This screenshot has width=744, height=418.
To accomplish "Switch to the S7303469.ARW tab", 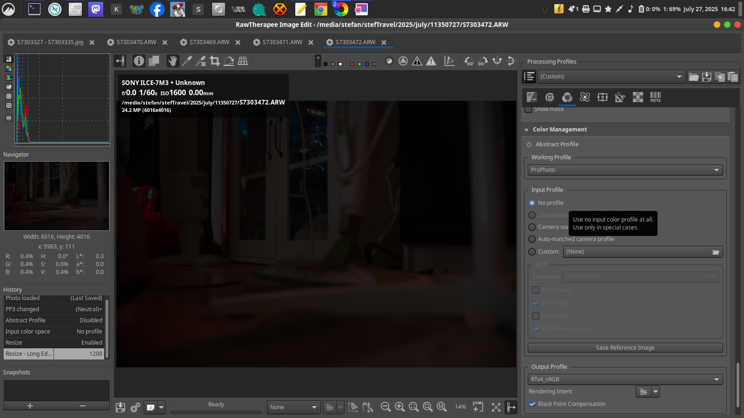I will [209, 42].
